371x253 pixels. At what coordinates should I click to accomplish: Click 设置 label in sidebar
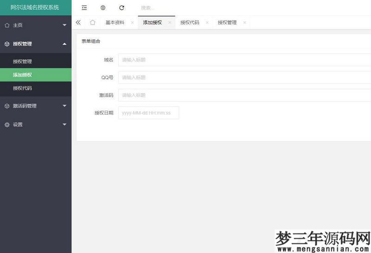tap(18, 125)
